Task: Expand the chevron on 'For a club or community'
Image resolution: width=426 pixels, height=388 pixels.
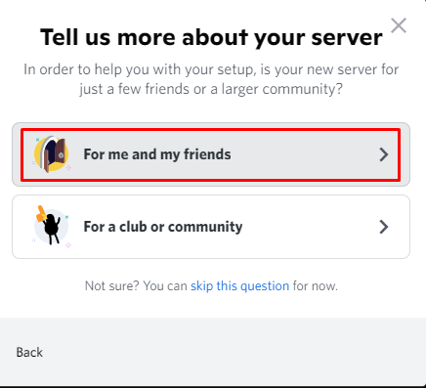Action: coord(384,227)
